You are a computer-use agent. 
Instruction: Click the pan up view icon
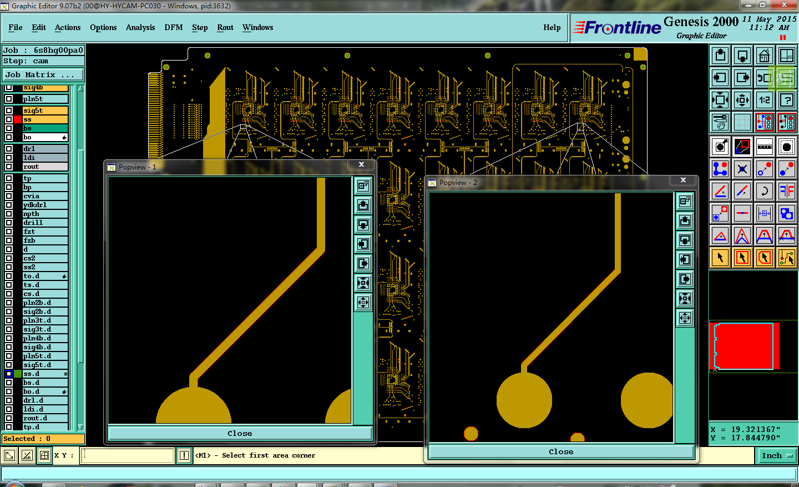pos(720,56)
